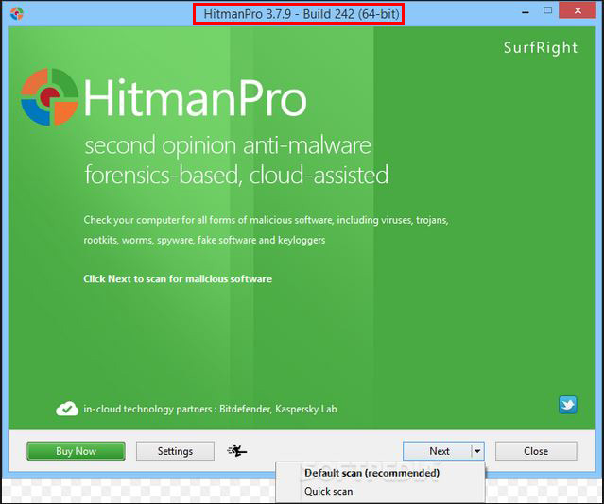The height and width of the screenshot is (504, 604).
Task: Click the window title HitmanPro 3.7.9 text
Action: click(x=302, y=14)
